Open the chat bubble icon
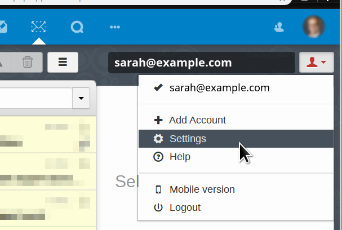 click(77, 26)
